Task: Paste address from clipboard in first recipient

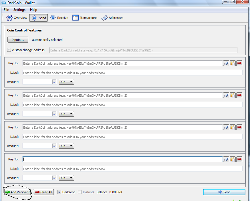Action: pos(233,63)
